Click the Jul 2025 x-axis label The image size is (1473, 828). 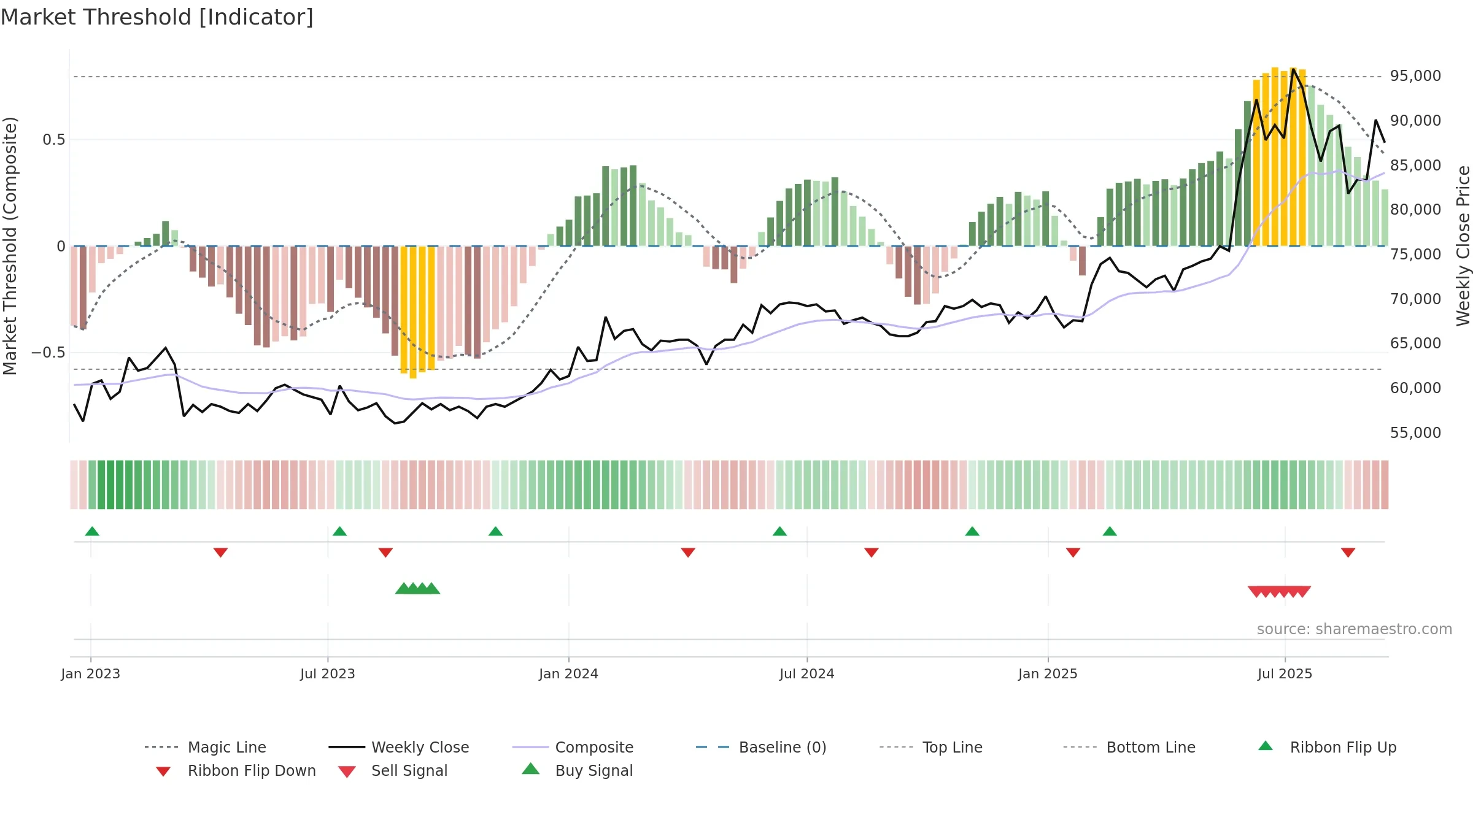click(1285, 673)
